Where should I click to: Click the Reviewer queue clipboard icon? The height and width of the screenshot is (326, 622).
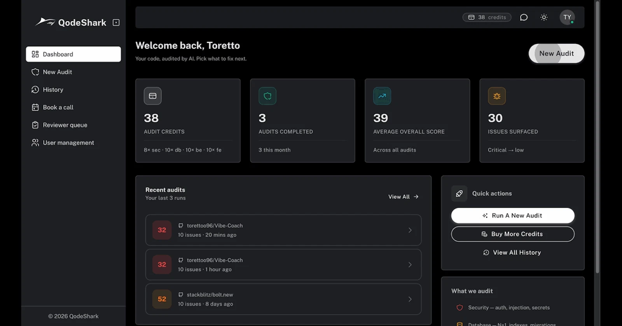pos(35,125)
